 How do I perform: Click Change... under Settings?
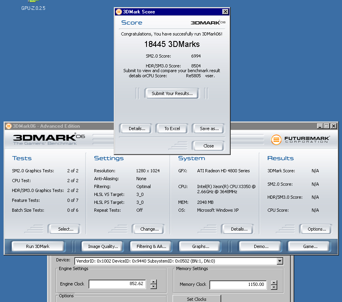pyautogui.click(x=148, y=229)
